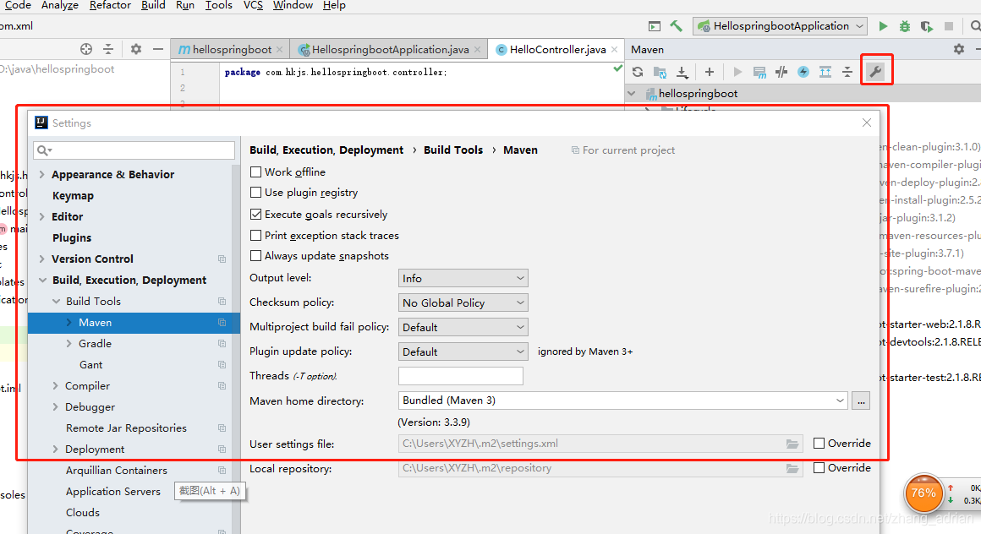The image size is (981, 534).
Task: Collapse all in the Maven tool window
Action: click(847, 72)
